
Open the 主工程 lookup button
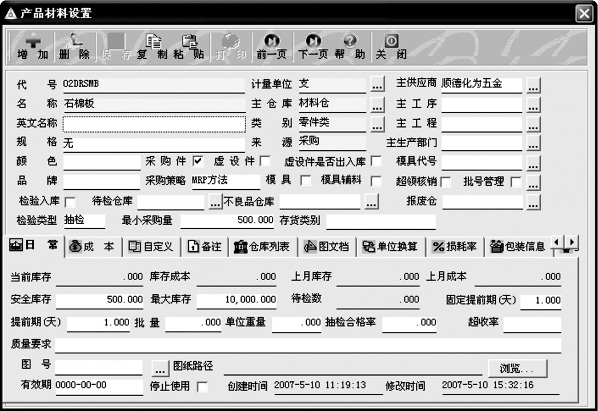(533, 125)
